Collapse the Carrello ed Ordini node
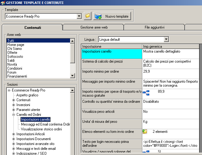Image resolution: width=202 pixels, height=155 pixels. [x=13, y=115]
